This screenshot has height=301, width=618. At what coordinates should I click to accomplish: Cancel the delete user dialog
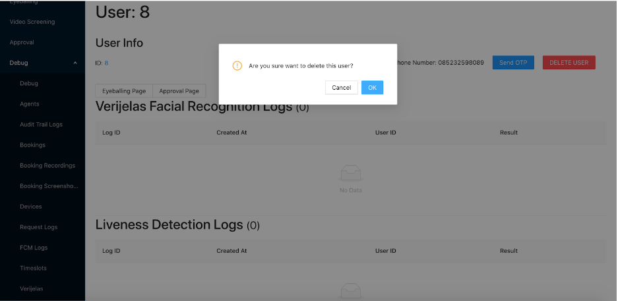point(342,88)
